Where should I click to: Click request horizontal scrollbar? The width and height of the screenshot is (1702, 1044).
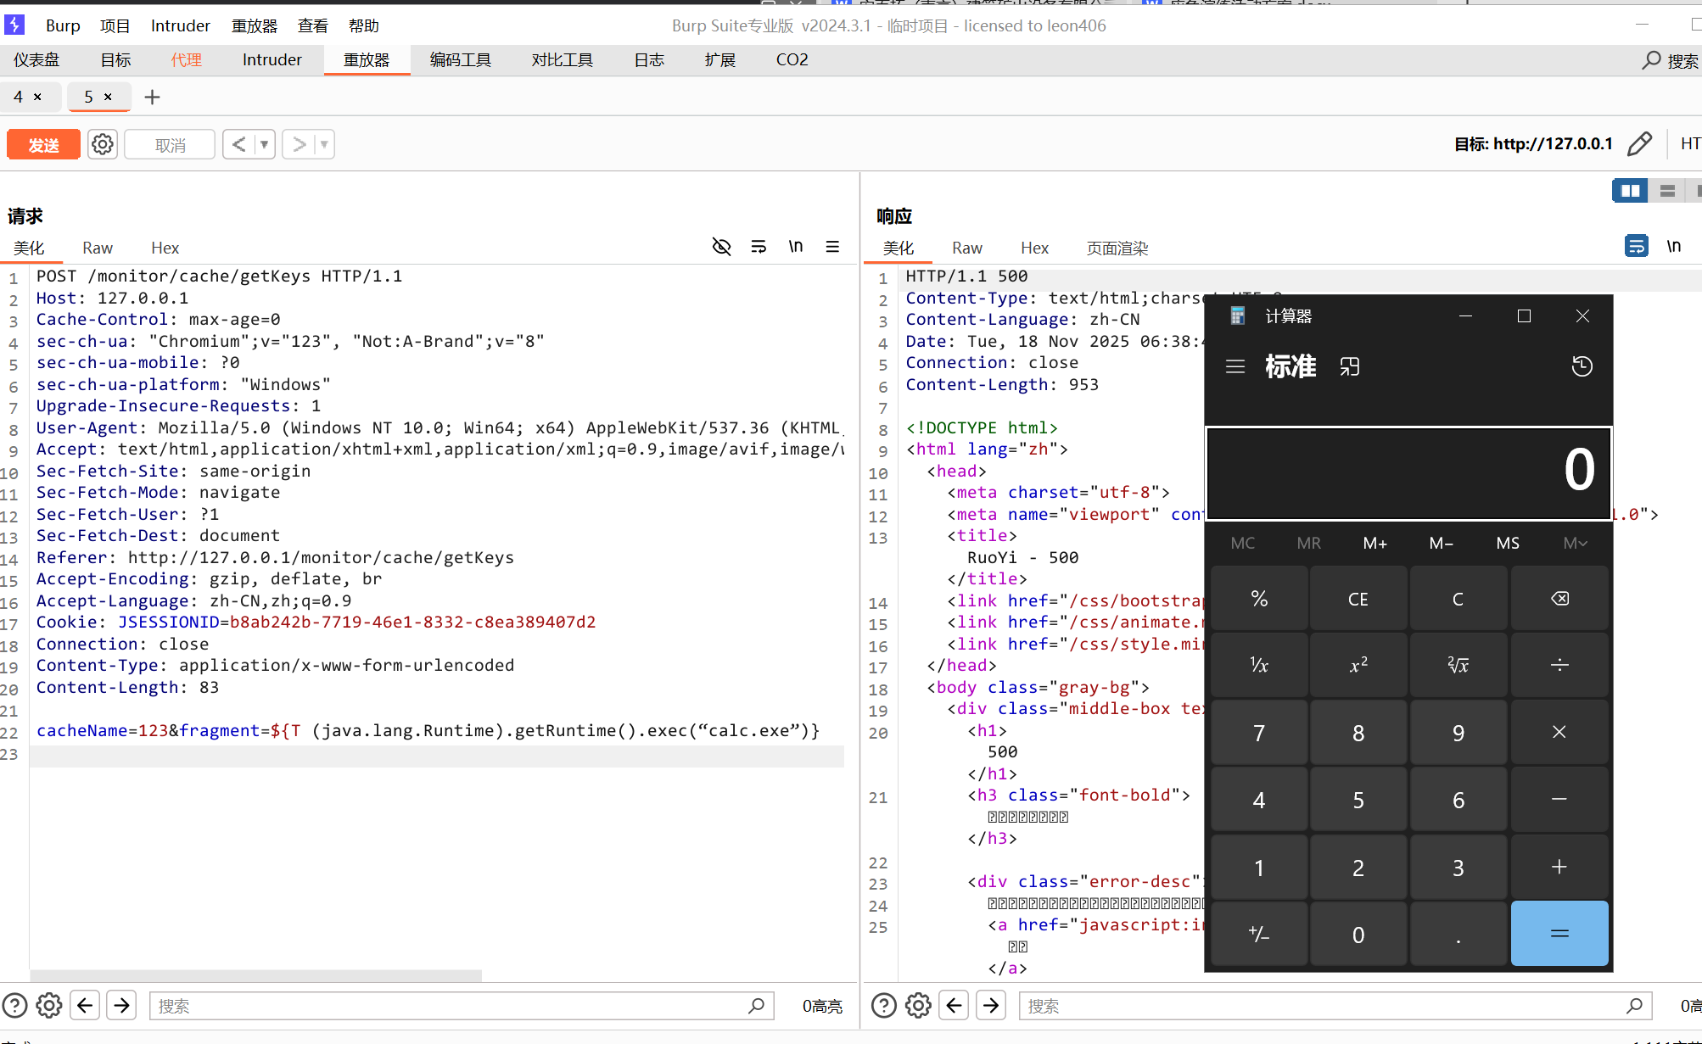255,975
